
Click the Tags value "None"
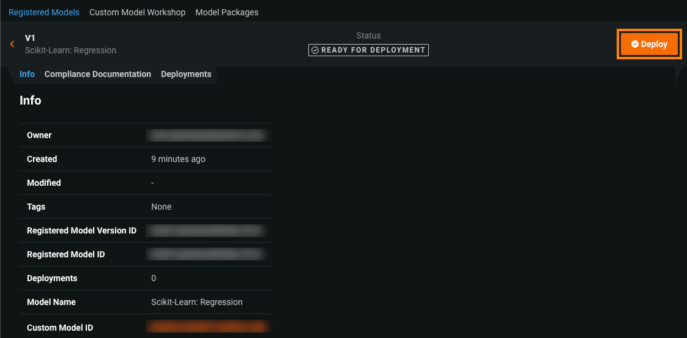[162, 207]
